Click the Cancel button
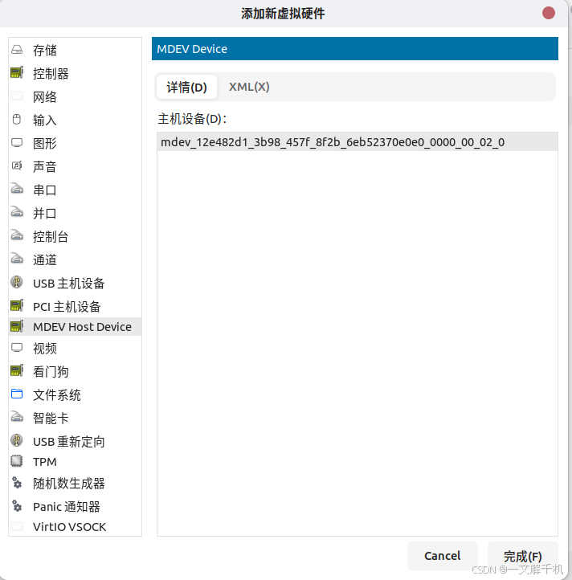This screenshot has height=580, width=572. pos(442,556)
